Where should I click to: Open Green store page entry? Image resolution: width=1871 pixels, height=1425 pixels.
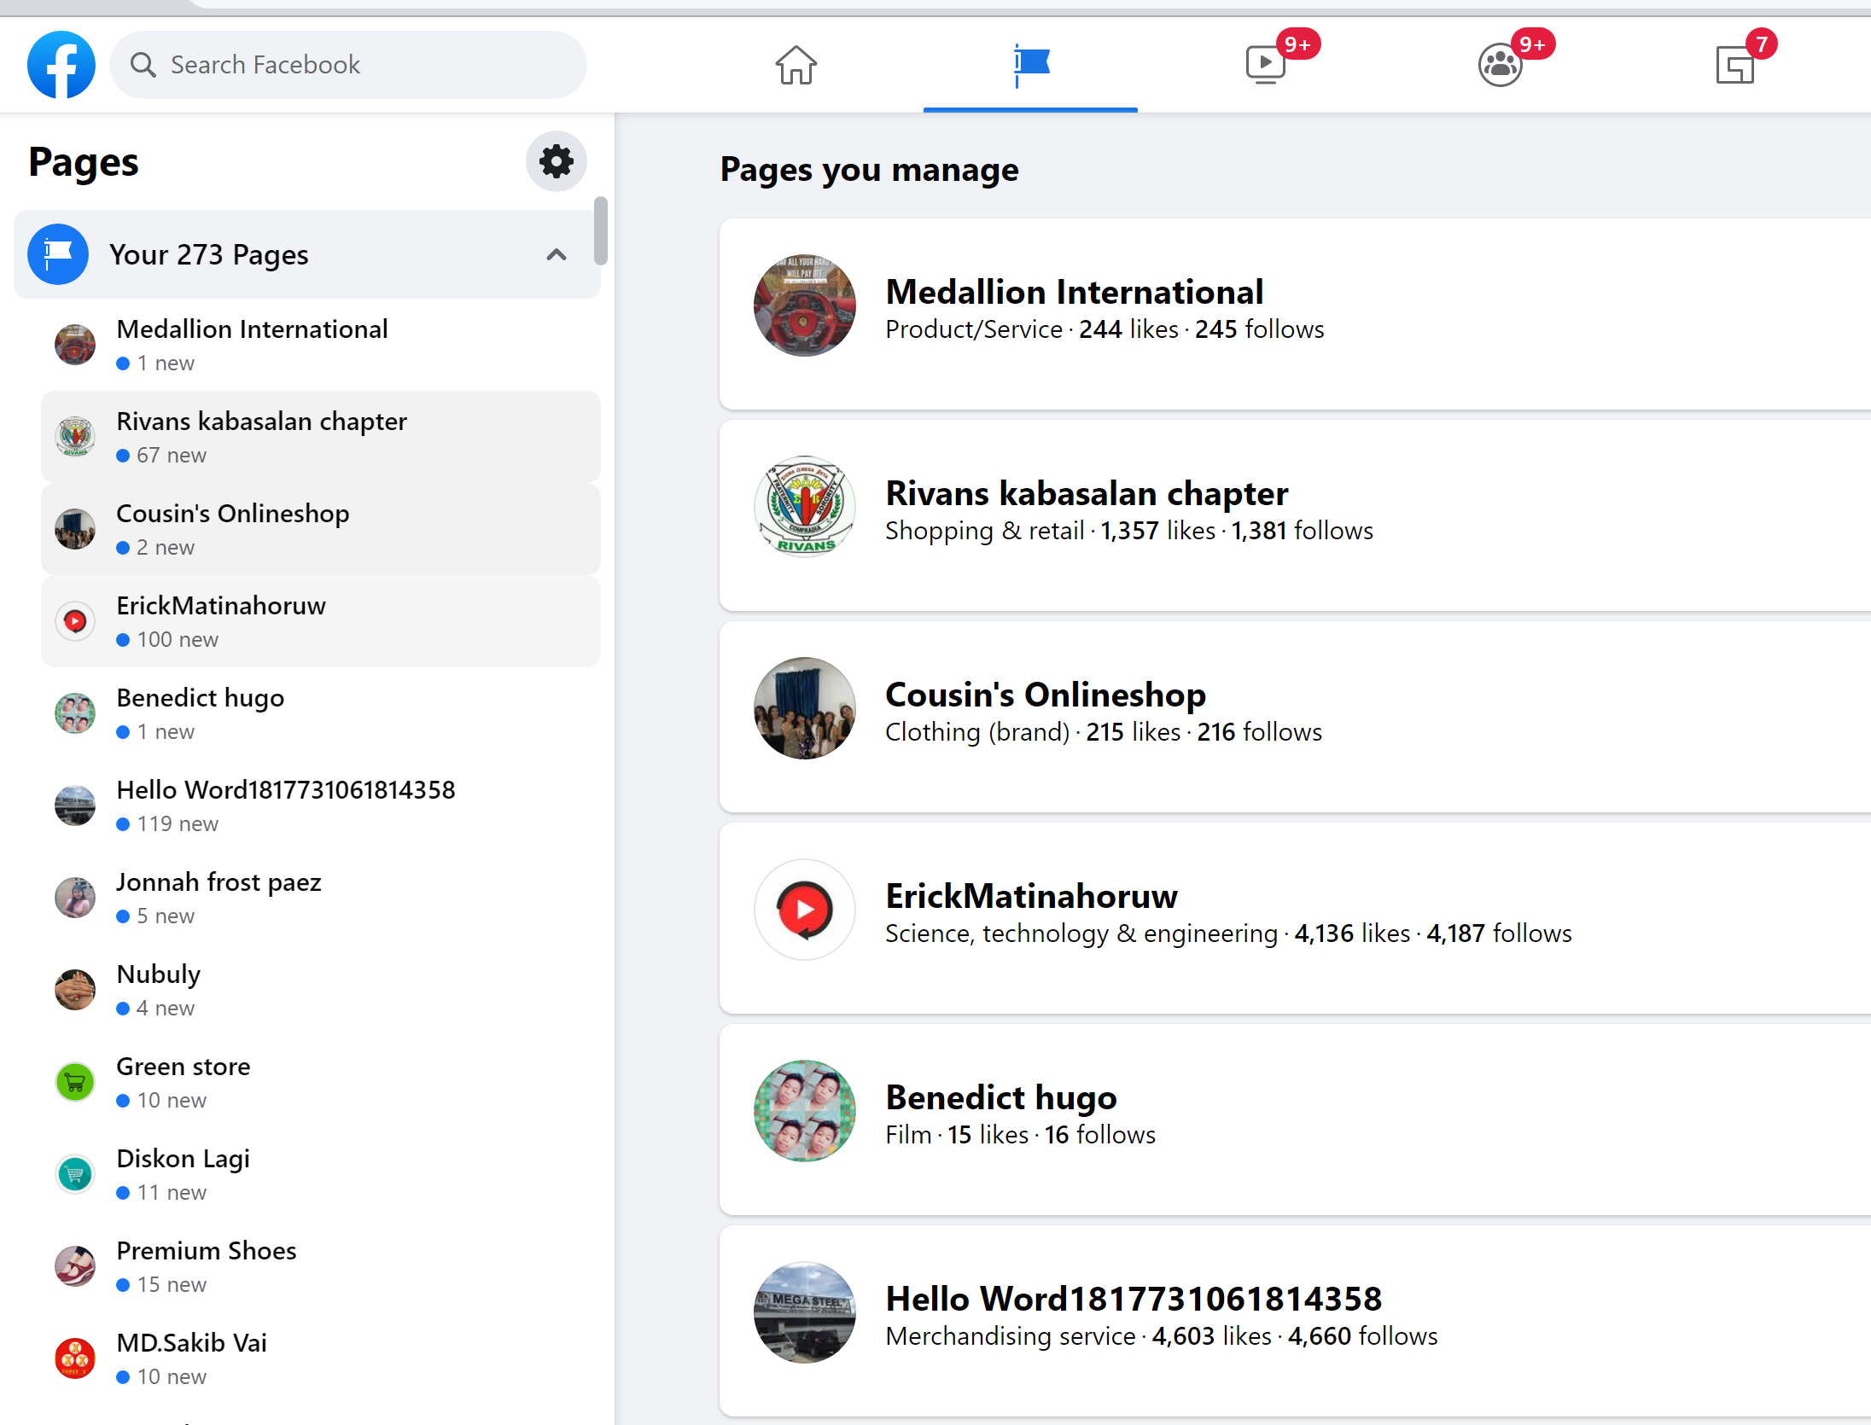pos(321,1082)
